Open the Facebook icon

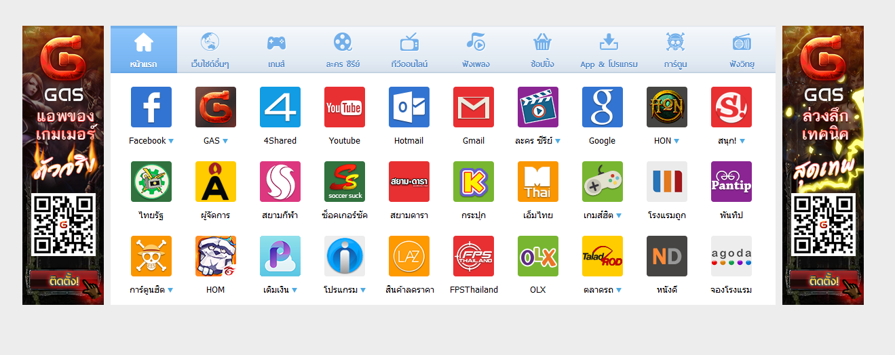151,107
